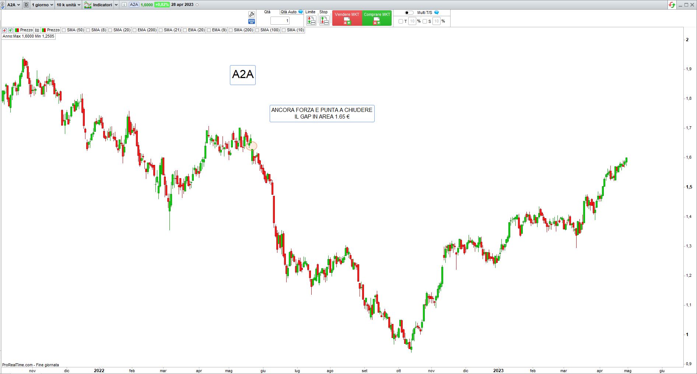
Task: Open the Indicatori panel
Action: tap(102, 5)
